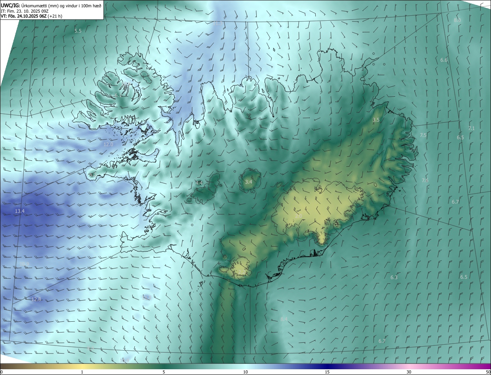Select the 12.0 value label
Screen dimensions: 491x375
[x=109, y=145]
